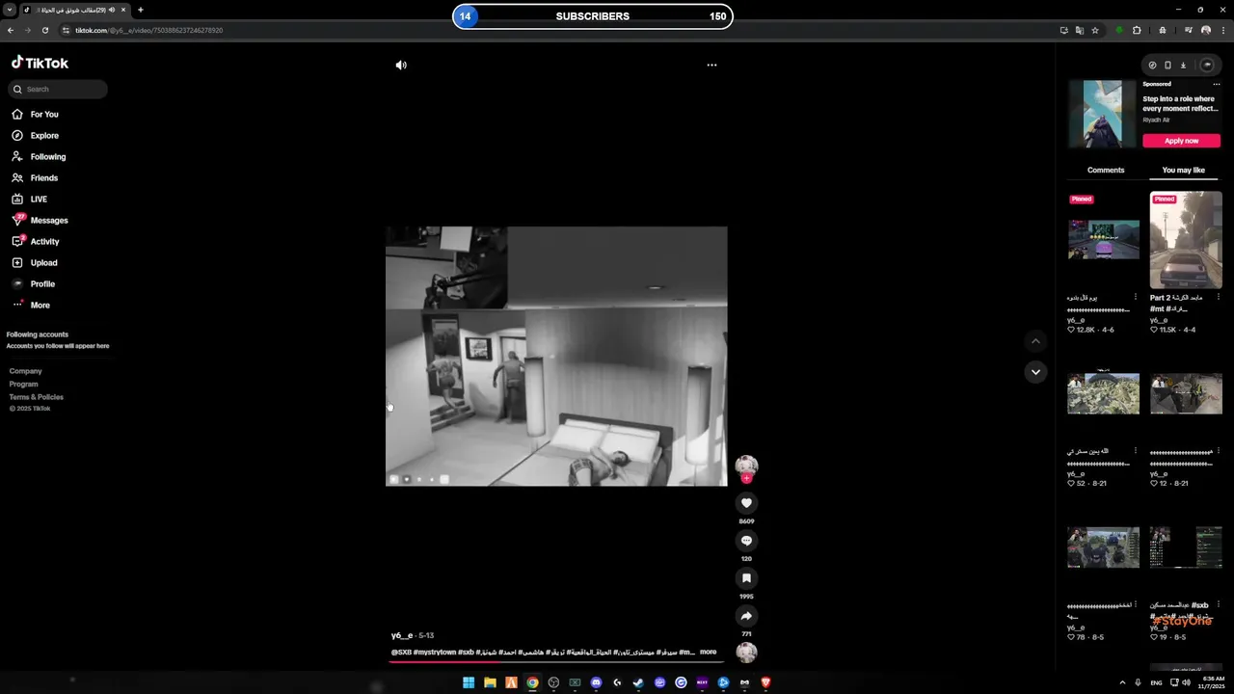Open the y6__e creator username link
1234x694 pixels.
(x=402, y=636)
